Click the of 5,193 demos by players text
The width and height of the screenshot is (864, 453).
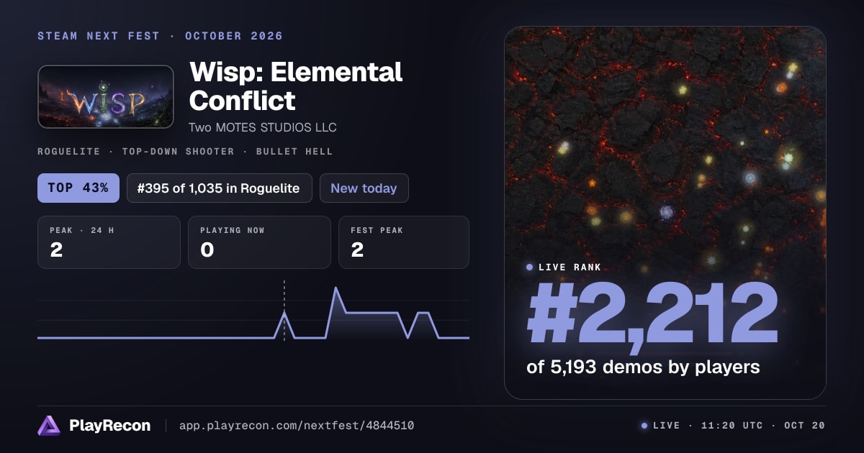tap(644, 367)
